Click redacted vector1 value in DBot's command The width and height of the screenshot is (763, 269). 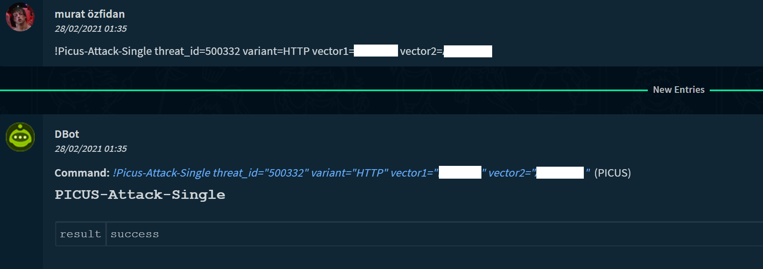[x=460, y=172]
